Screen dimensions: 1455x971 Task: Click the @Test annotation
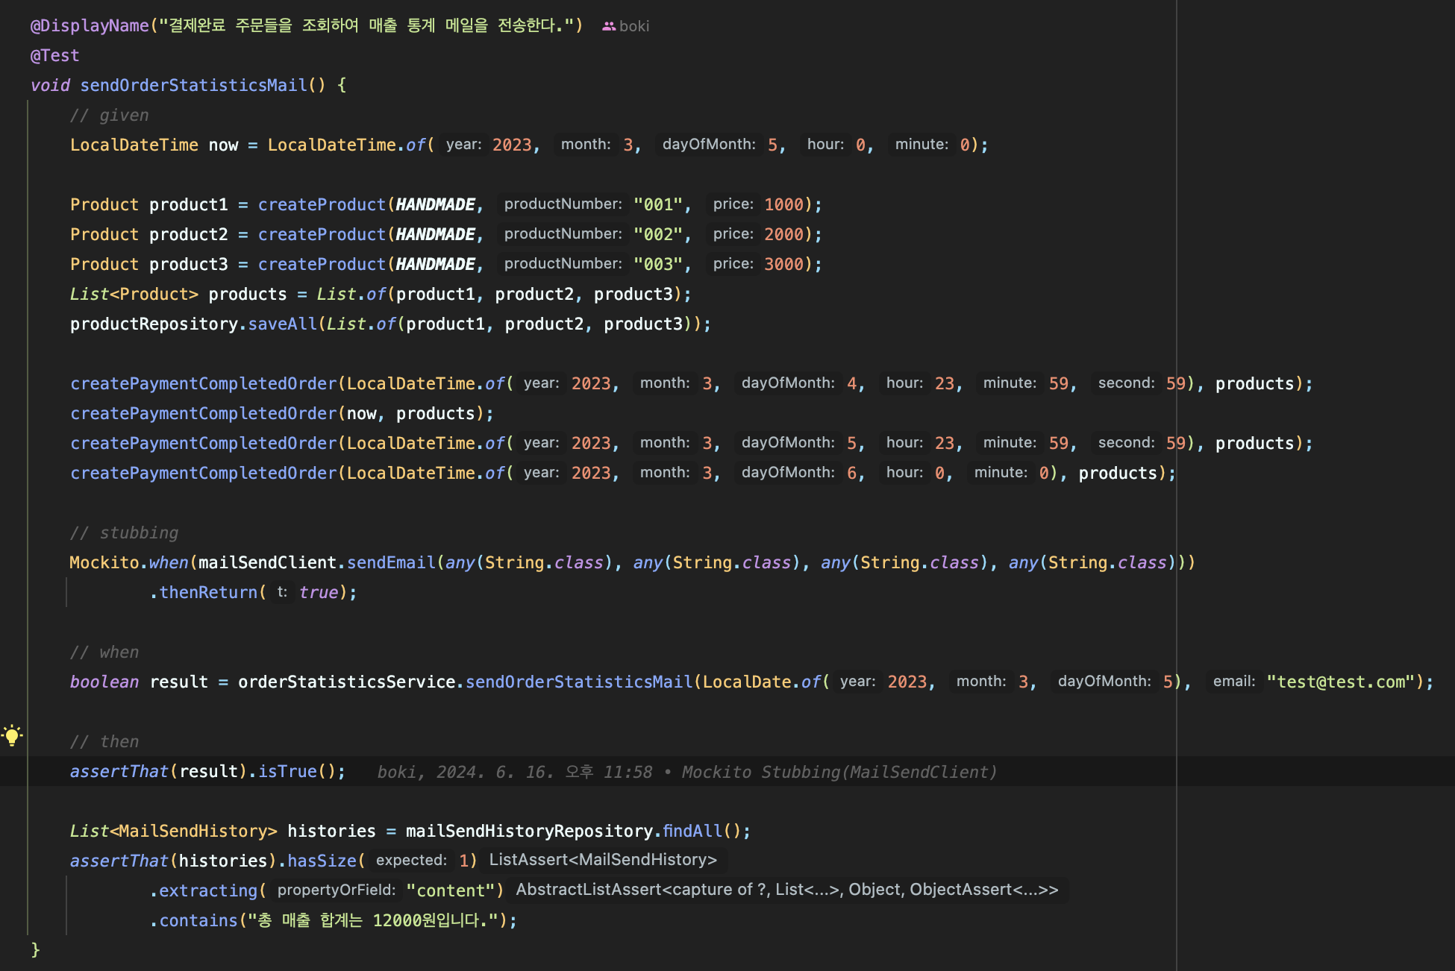(x=54, y=55)
